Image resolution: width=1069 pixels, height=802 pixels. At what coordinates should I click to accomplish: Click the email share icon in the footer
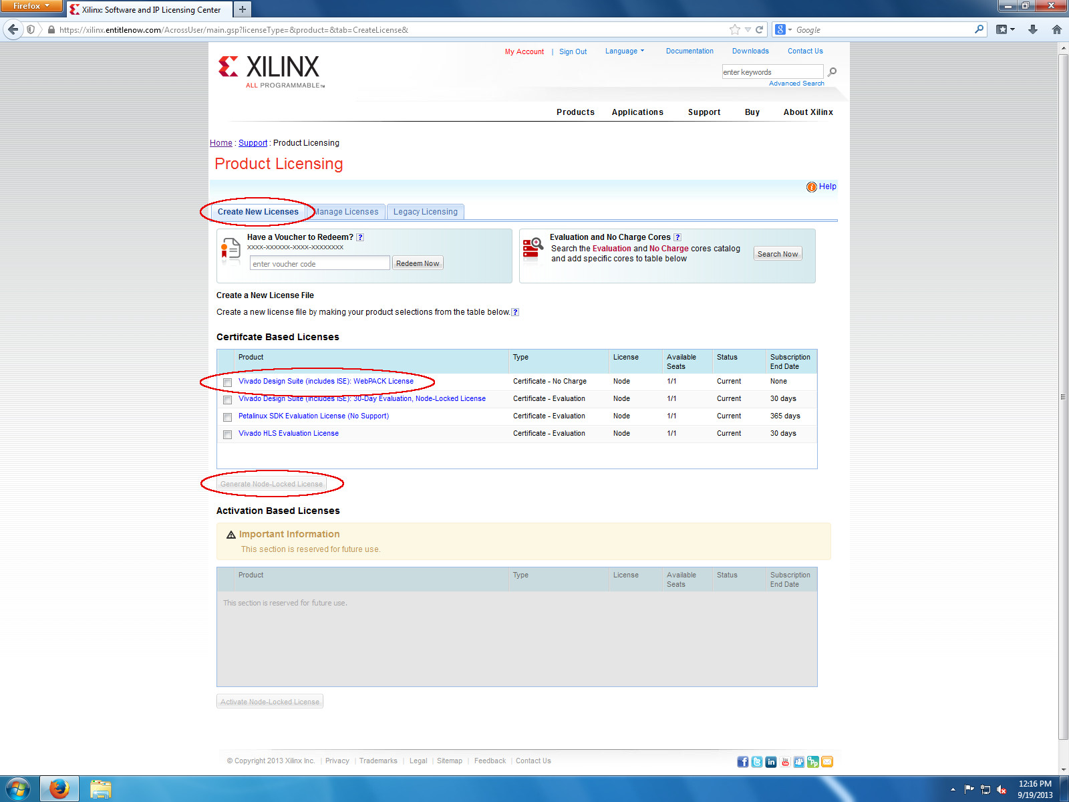click(827, 761)
